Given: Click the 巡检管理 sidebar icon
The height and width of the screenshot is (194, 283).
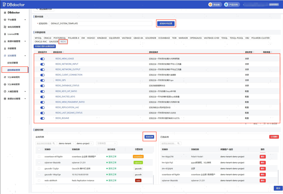Looking at the screenshot, I should pyautogui.click(x=5, y=56).
